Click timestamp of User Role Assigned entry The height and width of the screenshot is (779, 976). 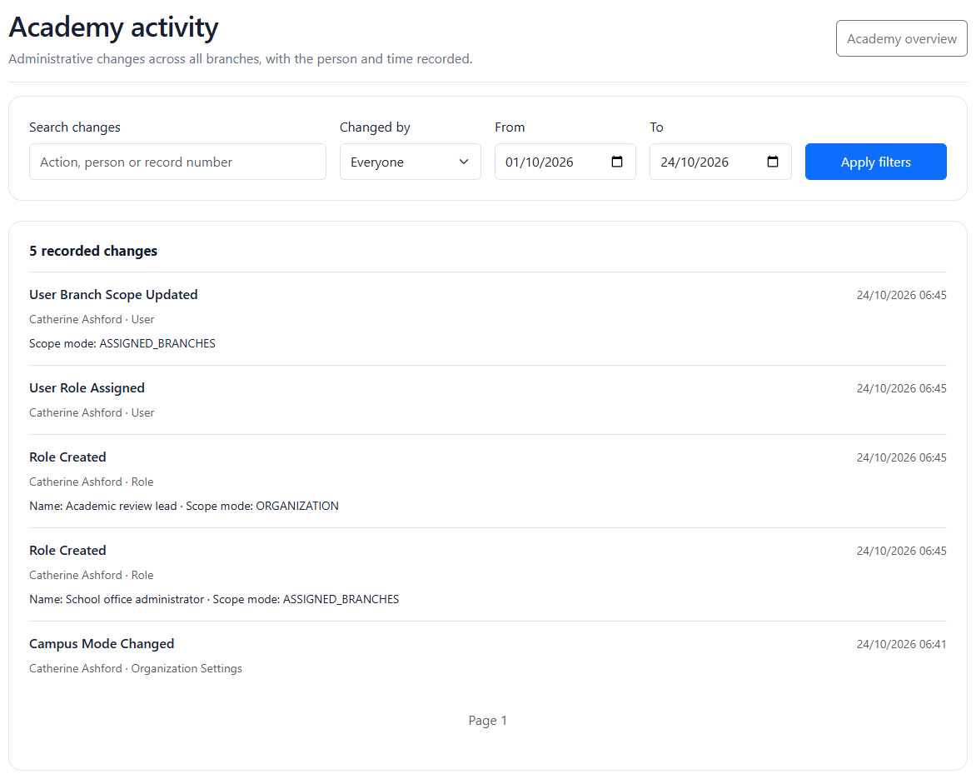point(901,388)
